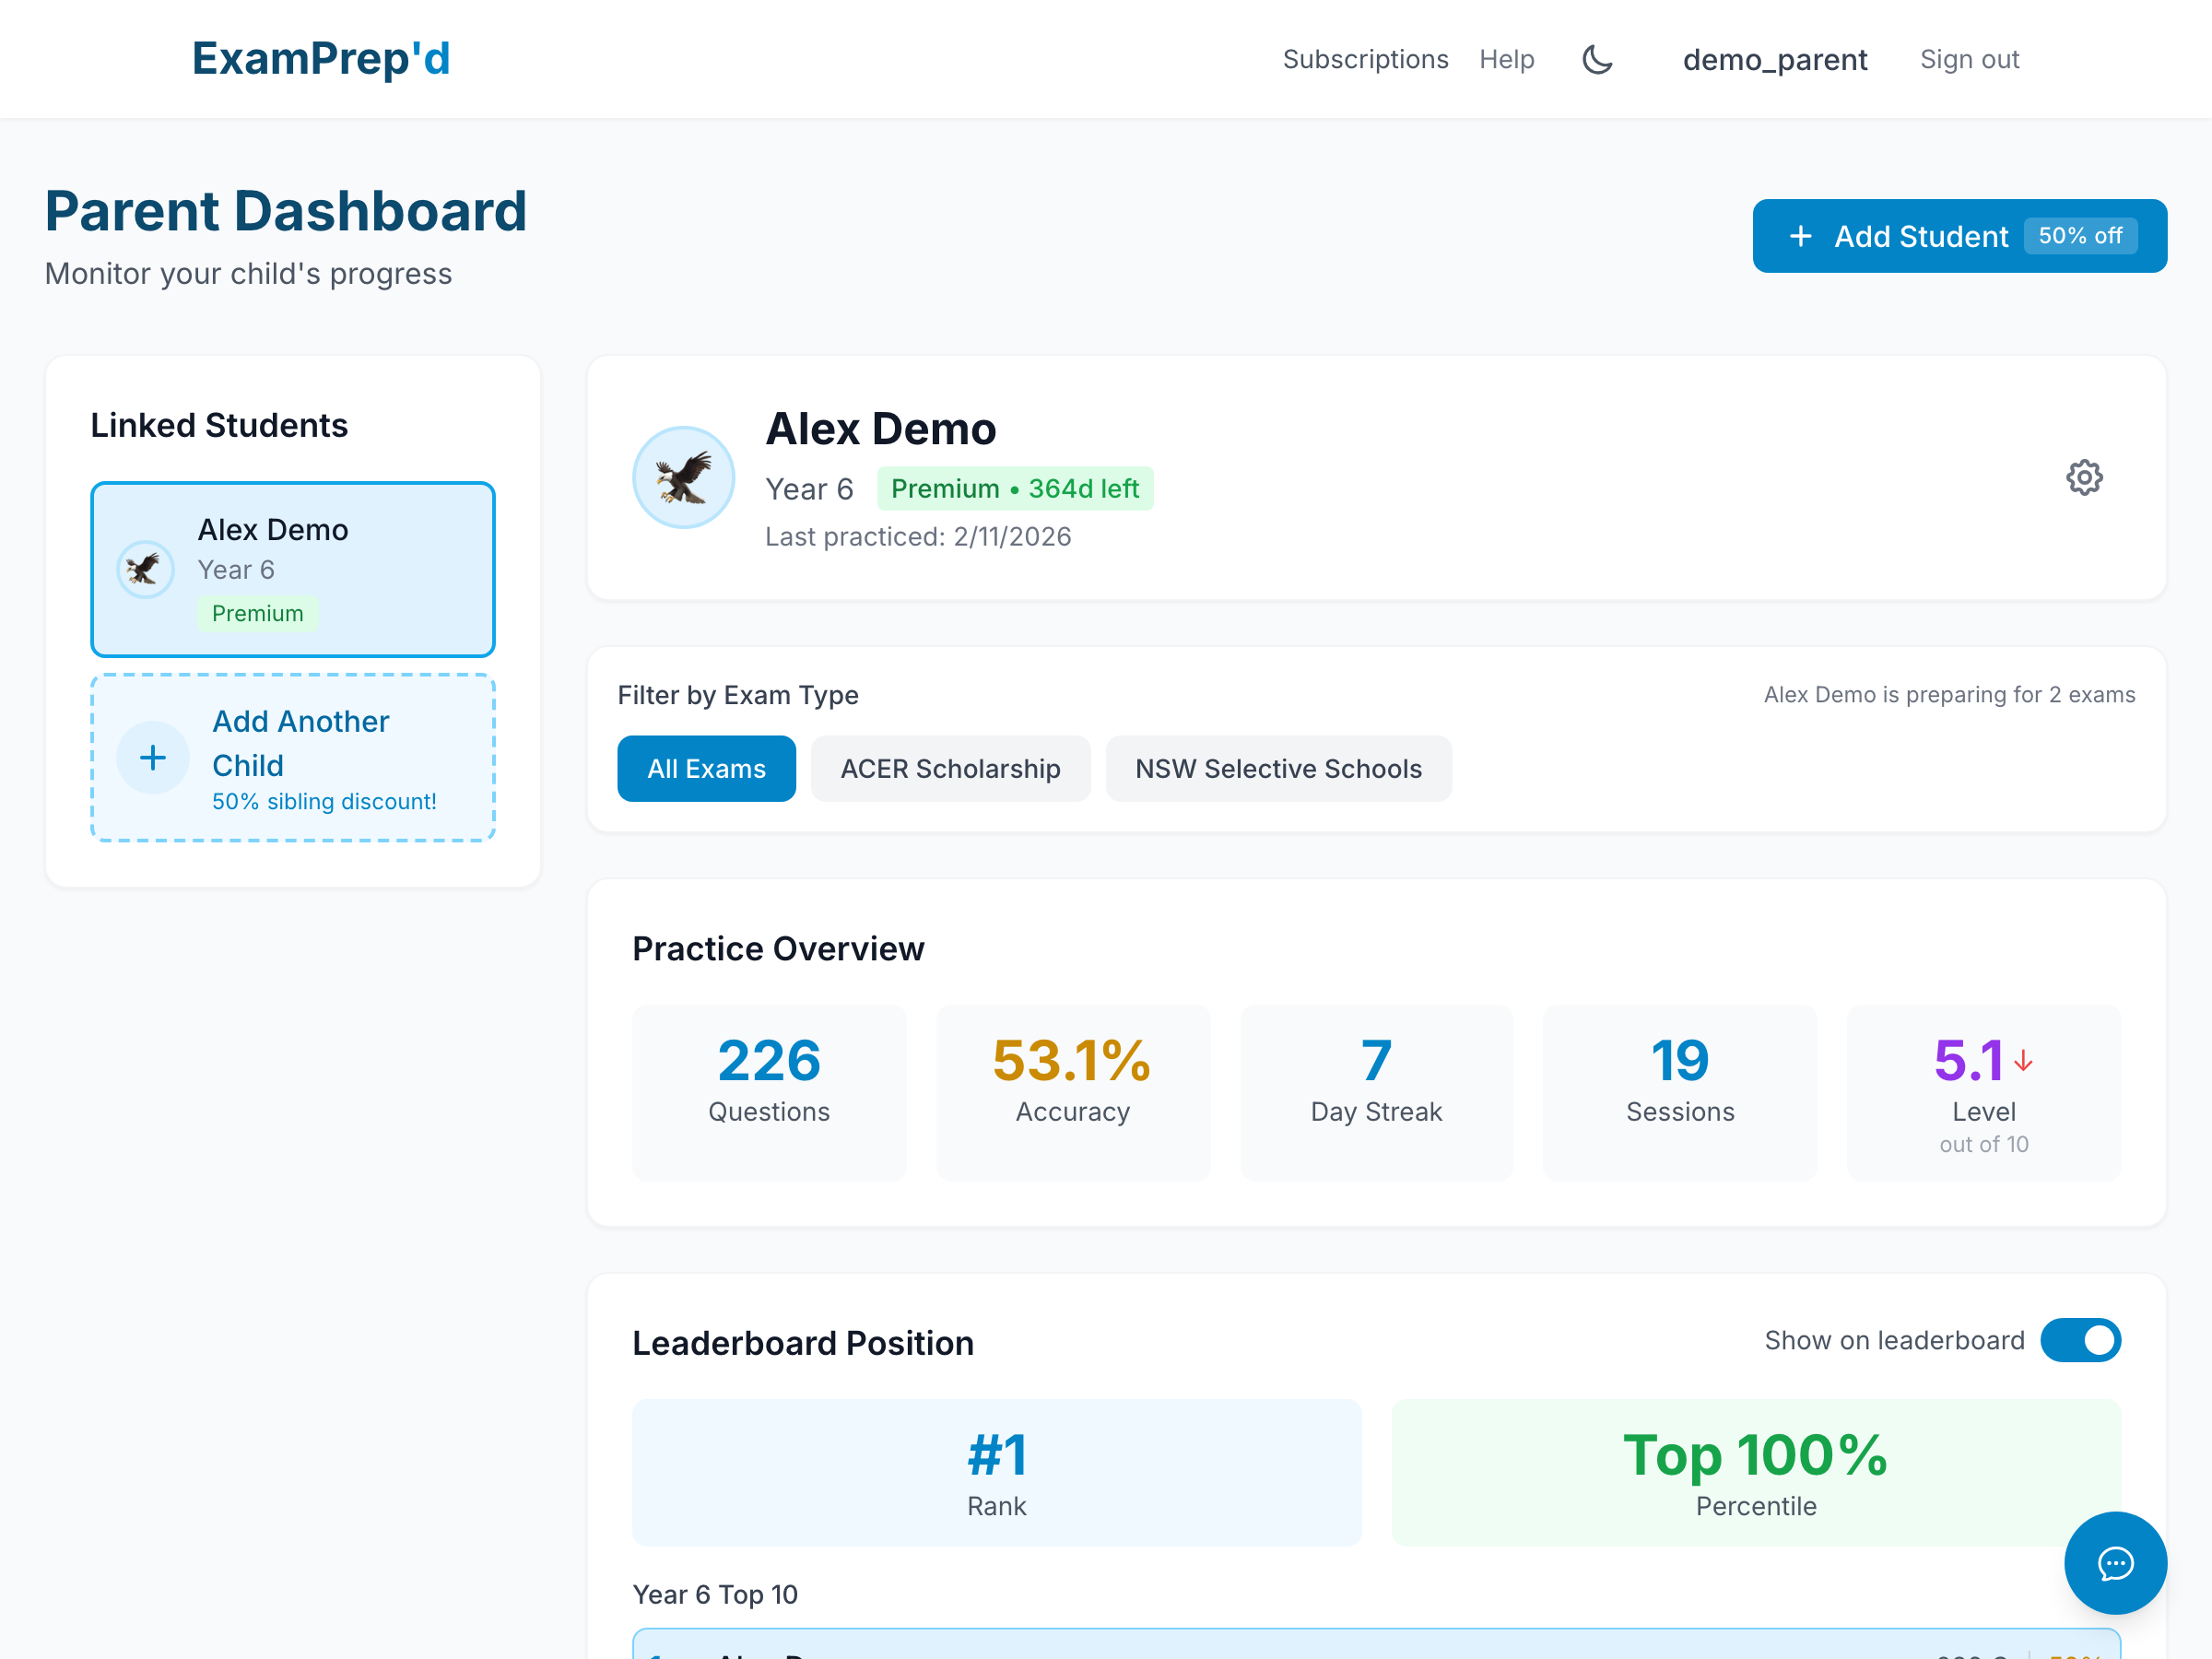This screenshot has height=1659, width=2212.
Task: Click the plus icon on Add Student
Action: [1800, 236]
